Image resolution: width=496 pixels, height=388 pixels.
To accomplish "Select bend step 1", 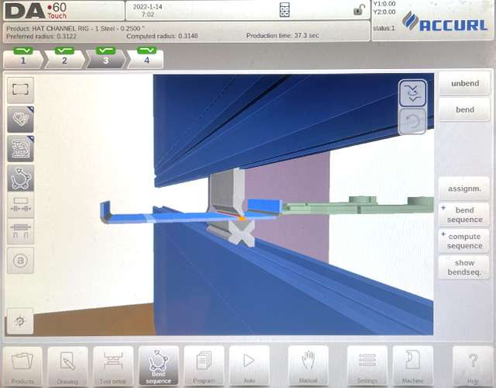I will click(23, 58).
